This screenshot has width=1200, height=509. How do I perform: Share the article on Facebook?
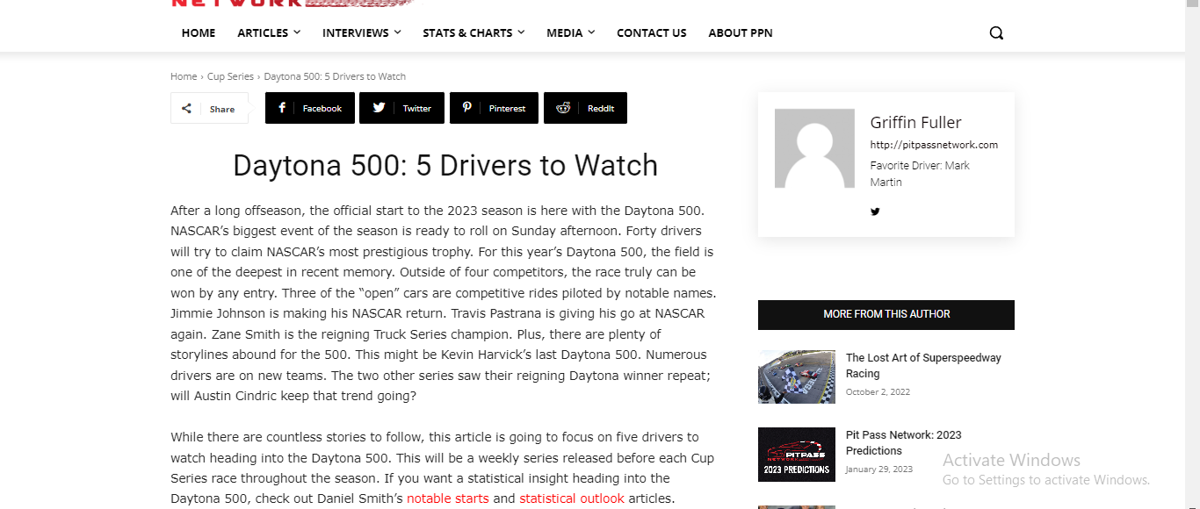click(x=310, y=108)
